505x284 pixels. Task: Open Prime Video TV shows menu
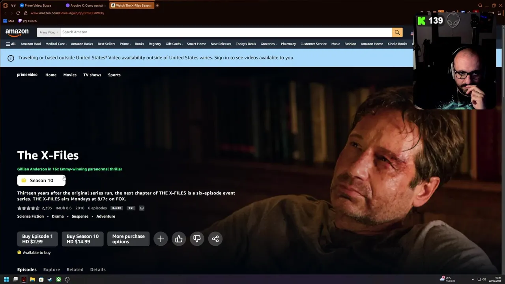click(92, 75)
